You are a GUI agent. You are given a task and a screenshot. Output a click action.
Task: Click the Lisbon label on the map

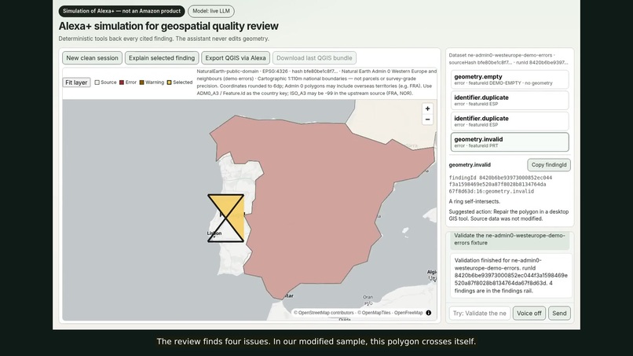pyautogui.click(x=214, y=233)
